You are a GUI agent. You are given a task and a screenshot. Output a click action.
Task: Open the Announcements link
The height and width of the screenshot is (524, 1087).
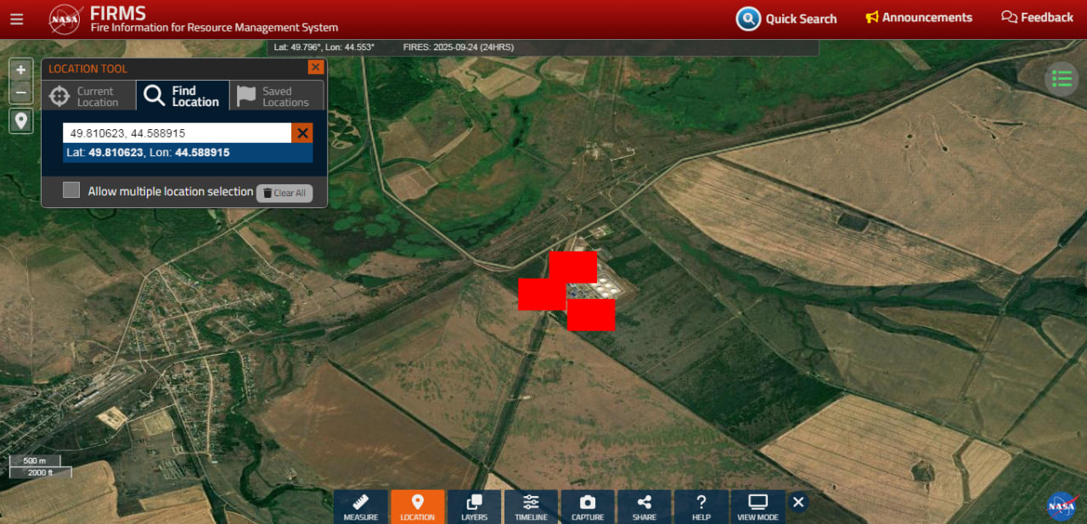919,17
